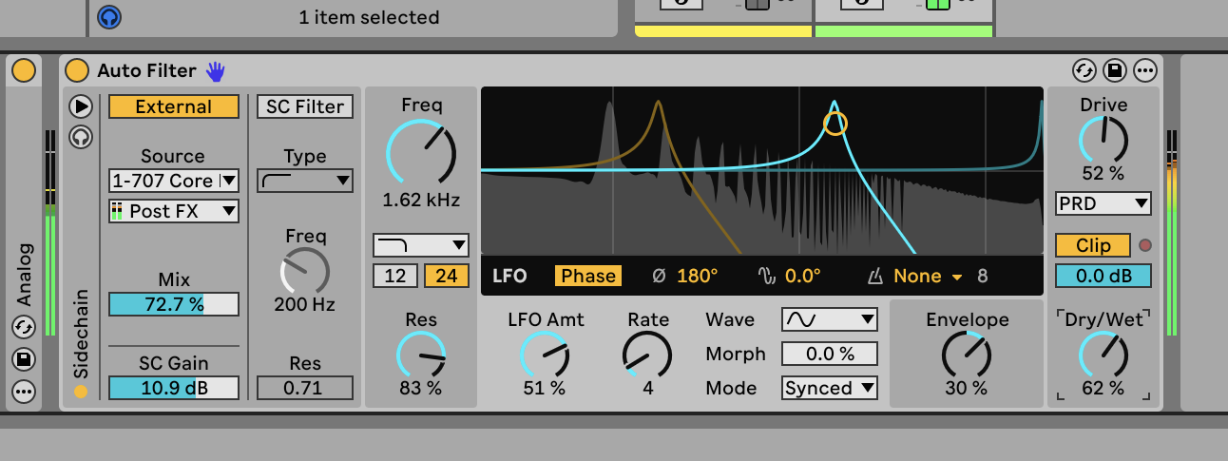The height and width of the screenshot is (461, 1228).
Task: Click the sidechain Mix slider at 72.7 %
Action: click(x=174, y=304)
